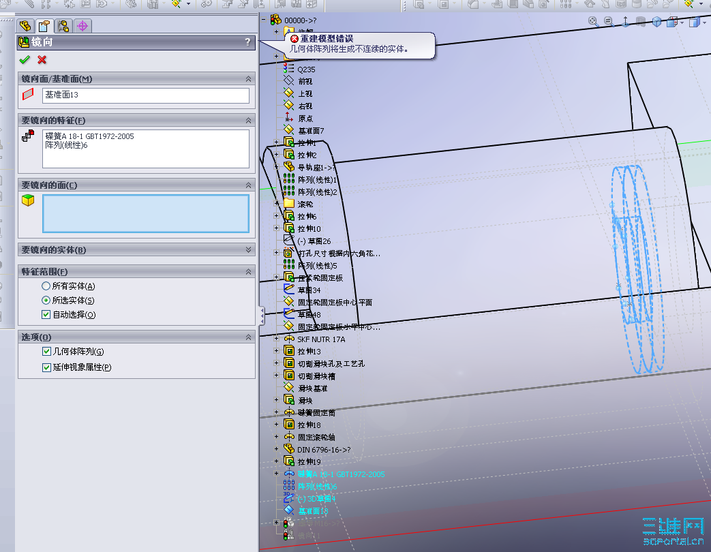
Task: Select the 右视 plane icon in tree
Action: click(x=289, y=105)
